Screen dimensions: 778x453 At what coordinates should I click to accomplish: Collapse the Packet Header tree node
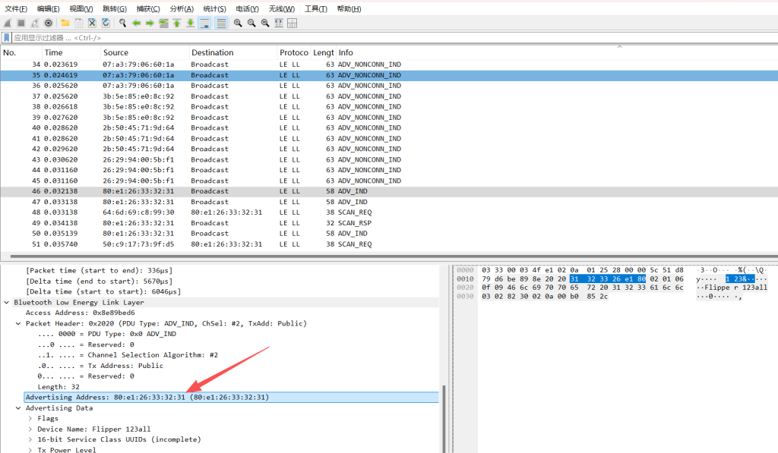[19, 323]
